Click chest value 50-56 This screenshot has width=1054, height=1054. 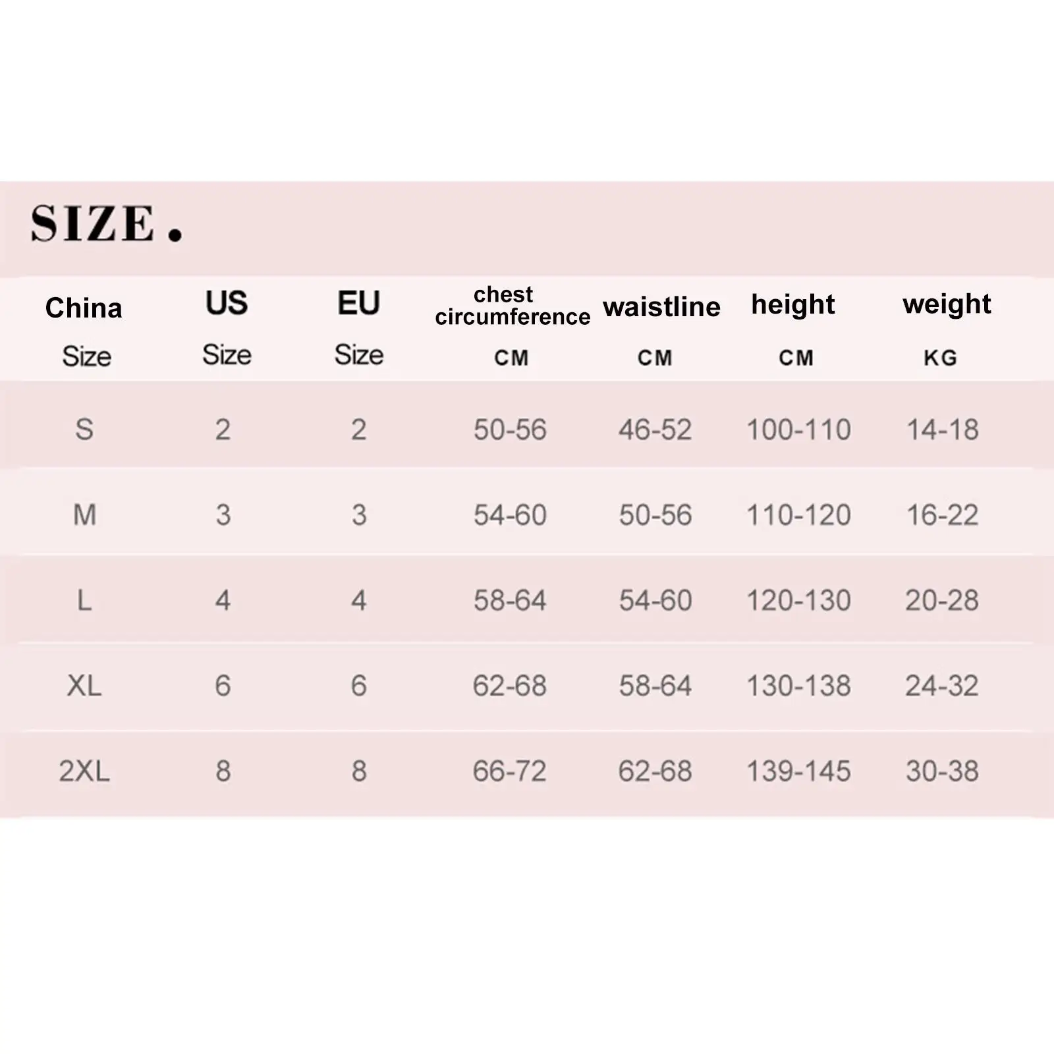[510, 430]
